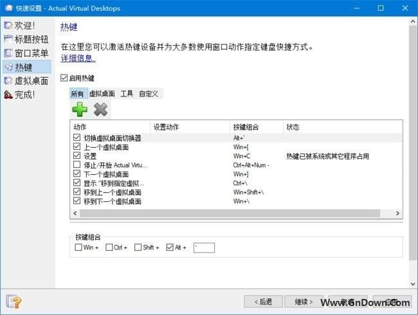This screenshot has height=315, width=418.
Task: Click the green plus add hotkey icon
Action: [80, 109]
